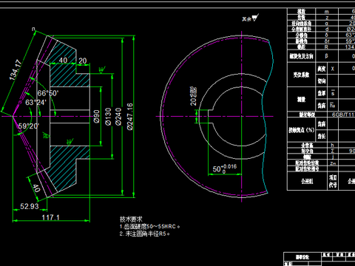Image resolution: width=355 pixels, height=266 pixels.
Task: Select the 52.93 horizontal dimension
Action: point(30,206)
